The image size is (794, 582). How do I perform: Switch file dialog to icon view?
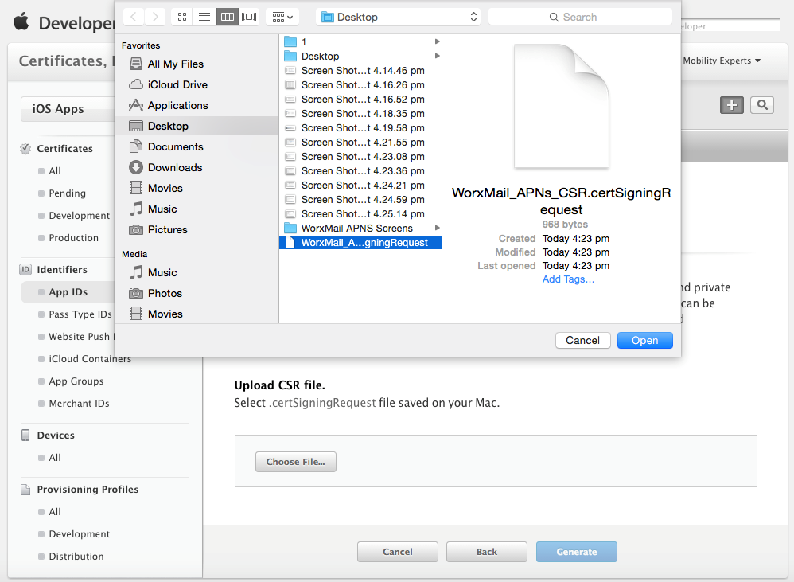[181, 17]
